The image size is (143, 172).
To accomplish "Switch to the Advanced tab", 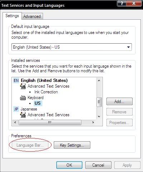I will [32, 16].
